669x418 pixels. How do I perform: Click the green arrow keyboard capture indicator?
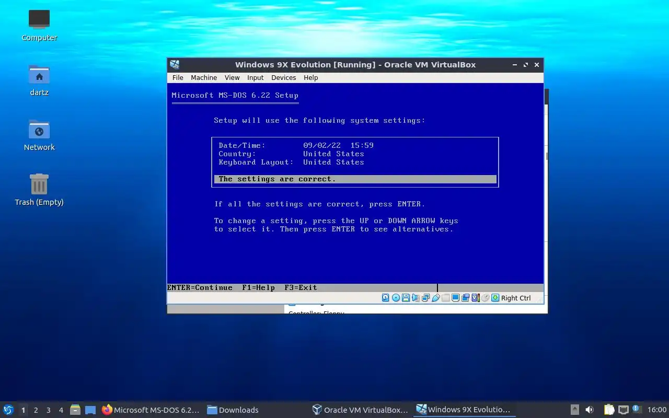click(495, 298)
